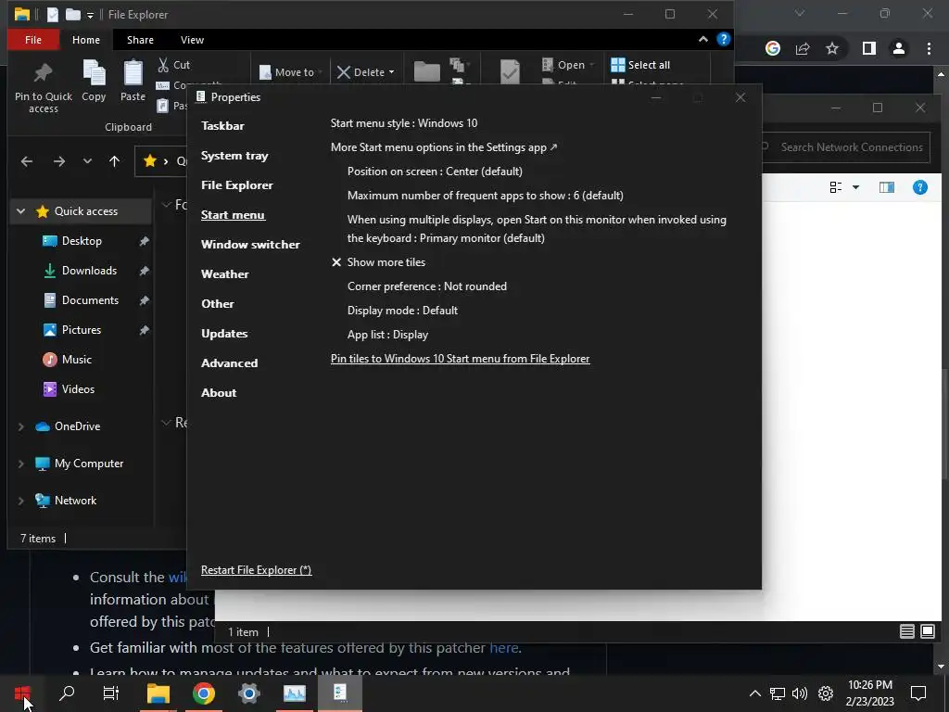Switch to the Share ribbon tab

click(x=140, y=39)
